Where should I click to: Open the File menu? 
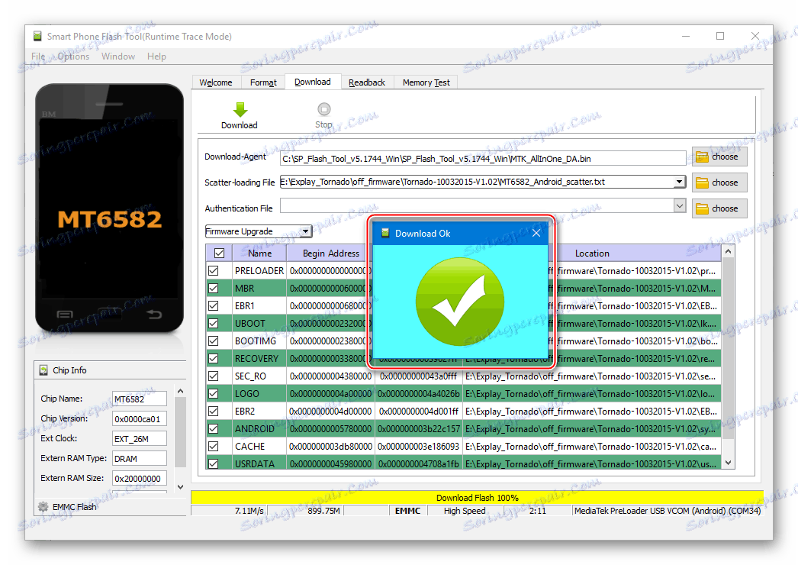pyautogui.click(x=38, y=56)
